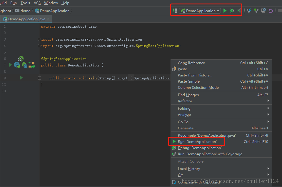Screen dimensions: 282x187
Task: Choose Paste from History in context menu
Action: 221,75
